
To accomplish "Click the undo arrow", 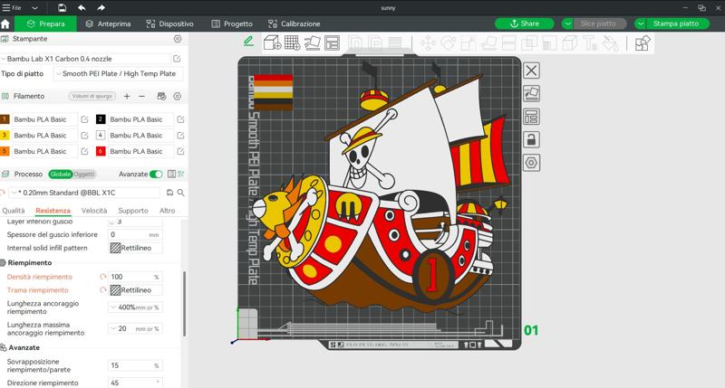I will click(x=82, y=8).
